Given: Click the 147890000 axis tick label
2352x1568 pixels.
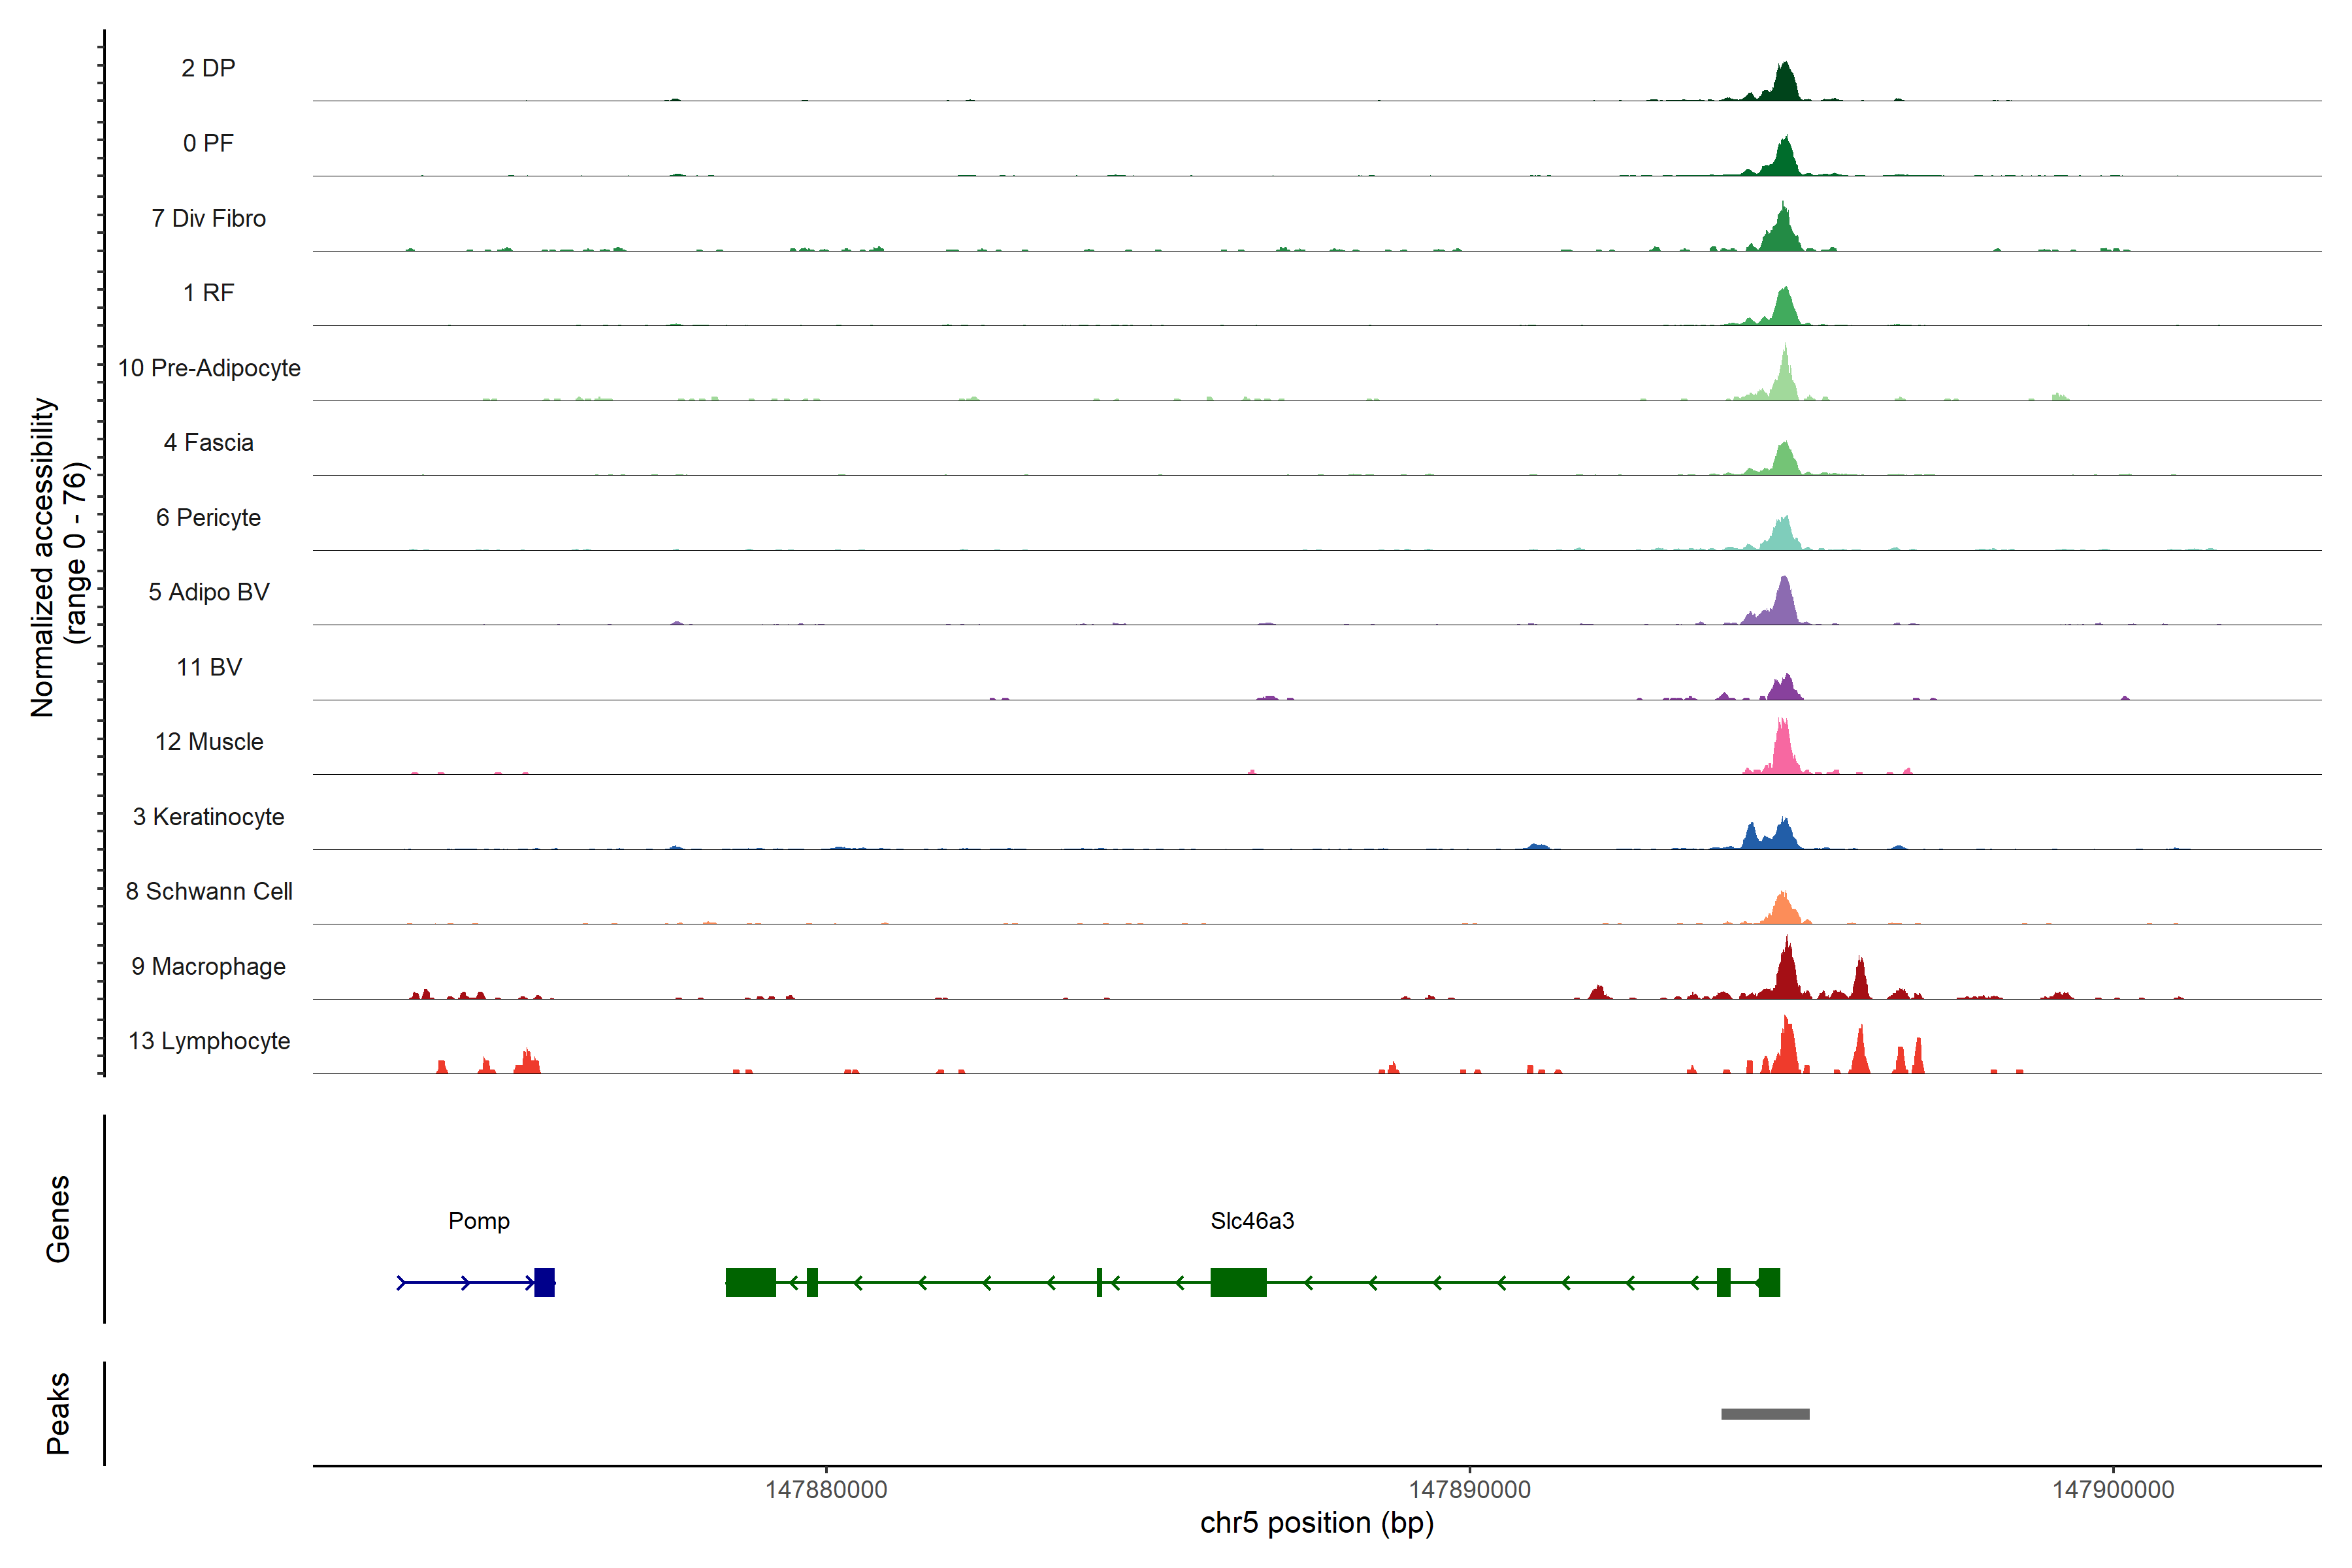Looking at the screenshot, I should coord(1469,1489).
